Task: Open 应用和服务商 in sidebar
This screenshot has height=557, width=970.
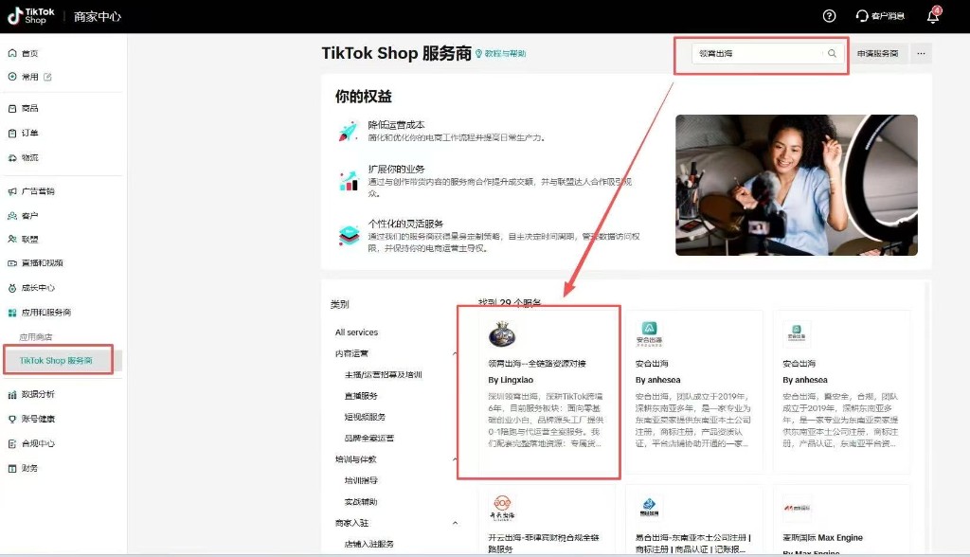Action: [45, 313]
